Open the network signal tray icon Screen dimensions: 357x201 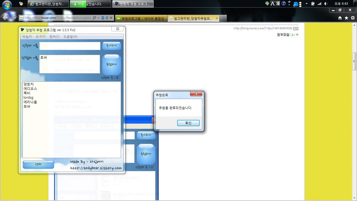[x=319, y=4]
